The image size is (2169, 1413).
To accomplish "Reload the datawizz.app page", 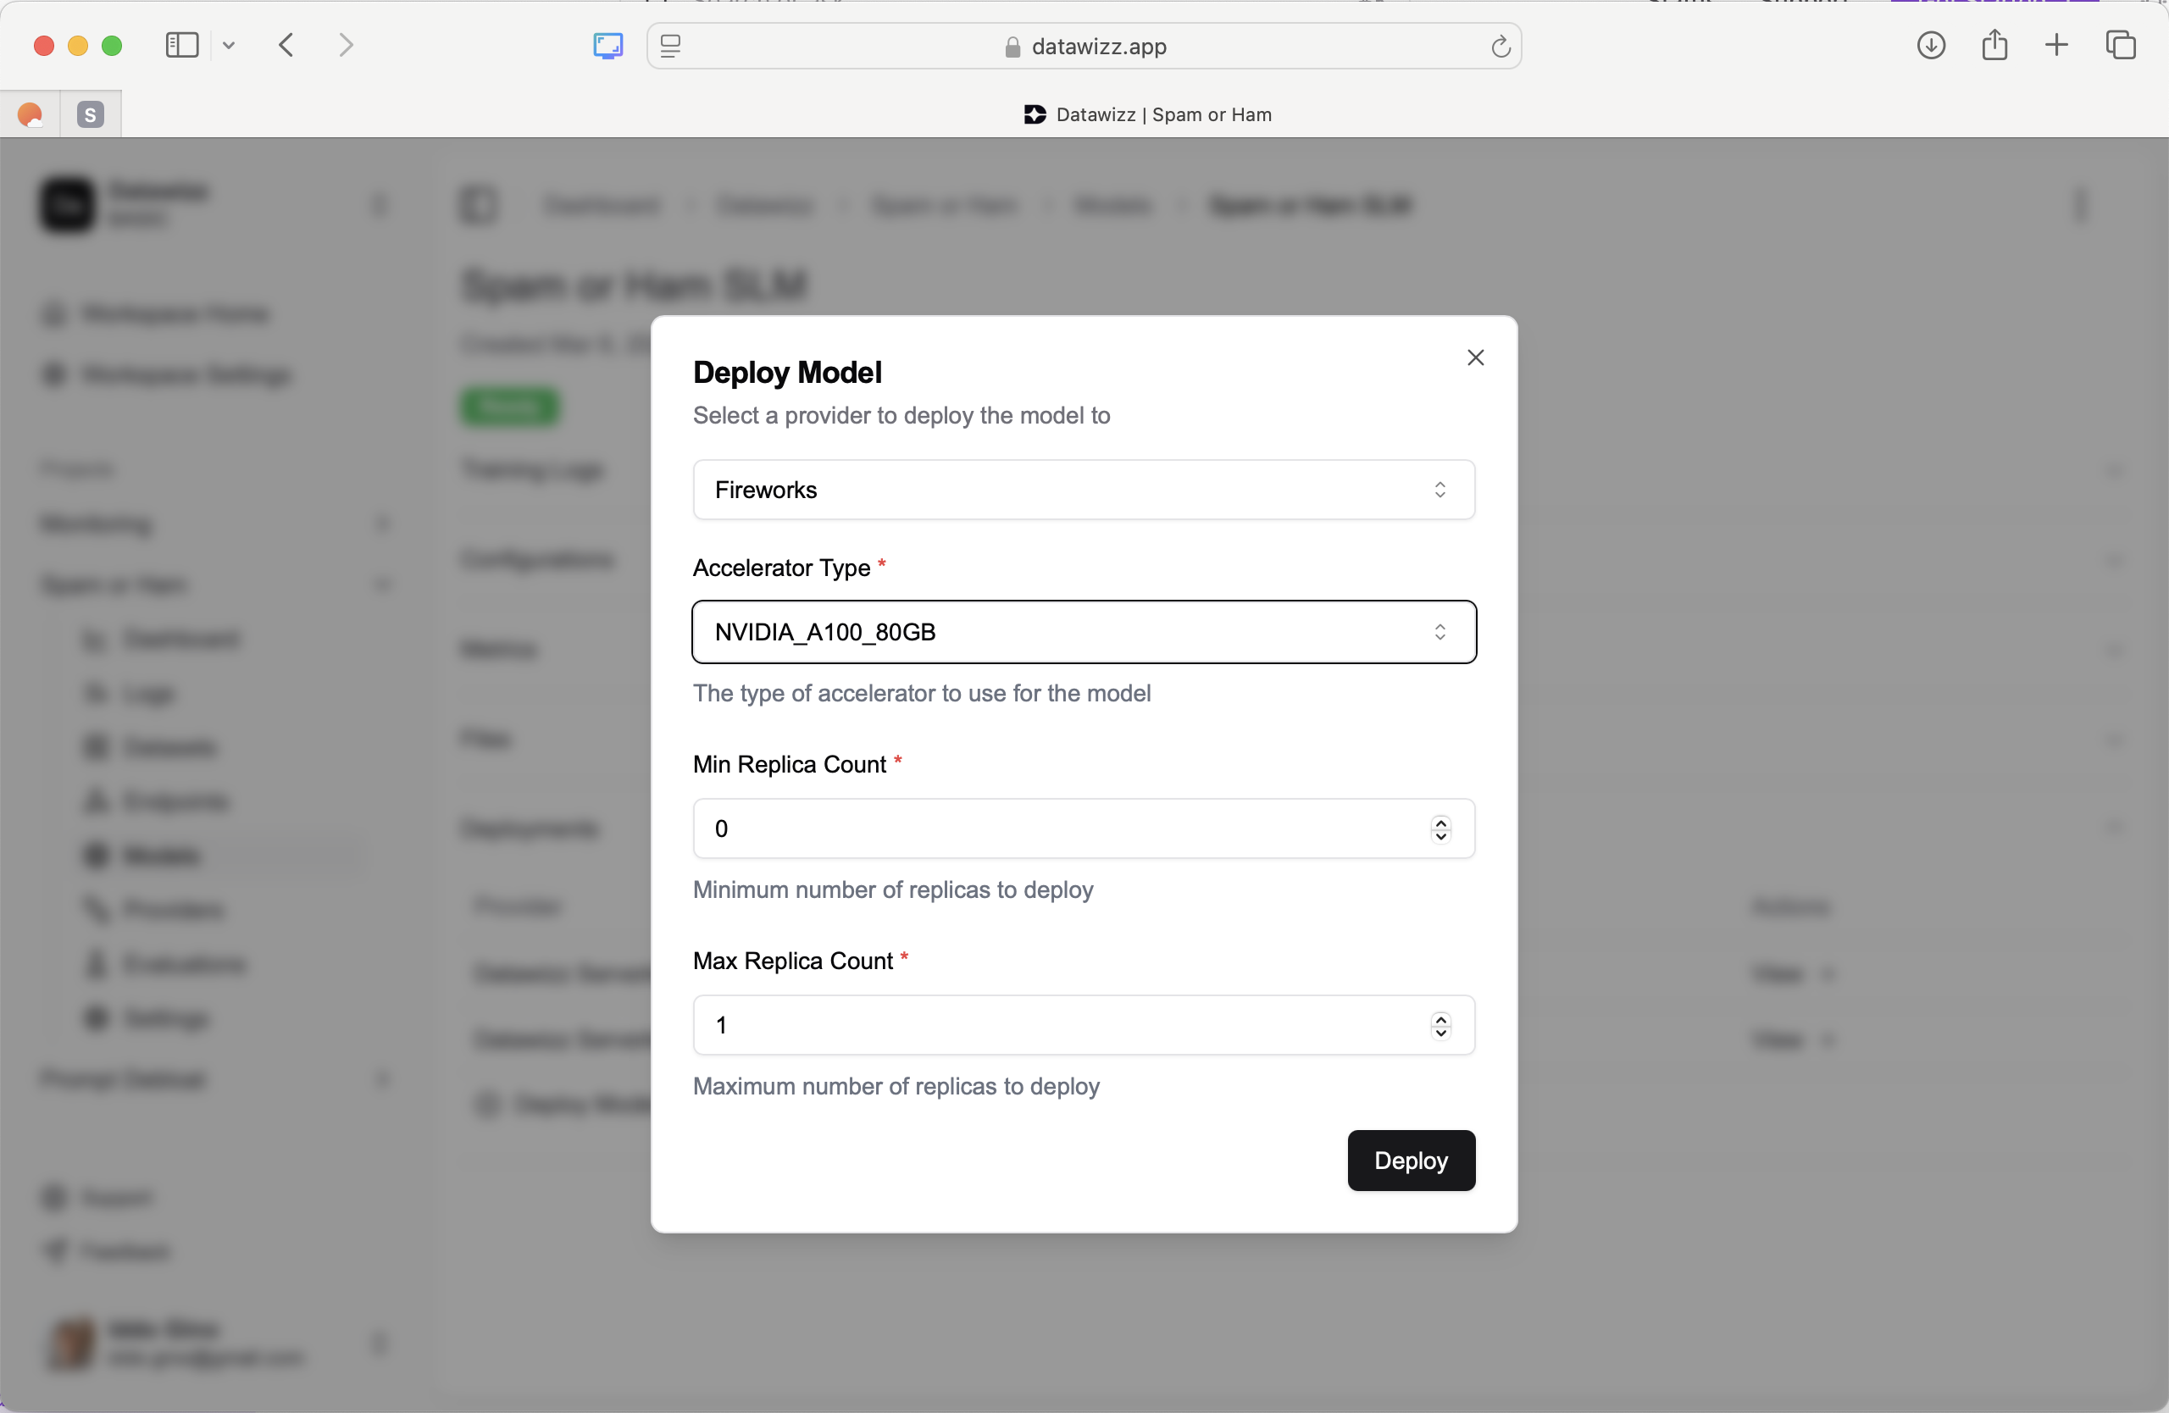I will 1500,46.
